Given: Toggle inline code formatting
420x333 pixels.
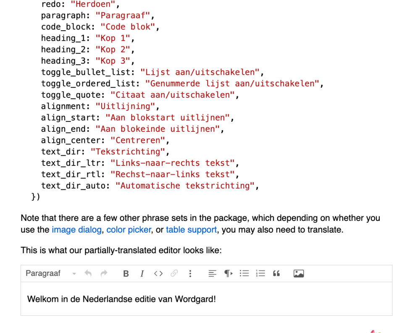Looking at the screenshot, I should (x=158, y=273).
